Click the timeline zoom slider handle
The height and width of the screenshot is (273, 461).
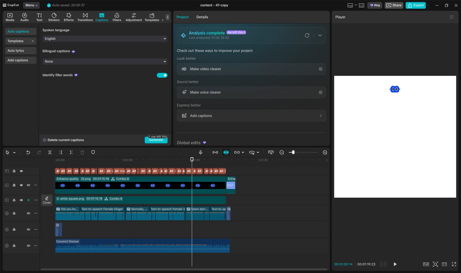click(x=293, y=152)
